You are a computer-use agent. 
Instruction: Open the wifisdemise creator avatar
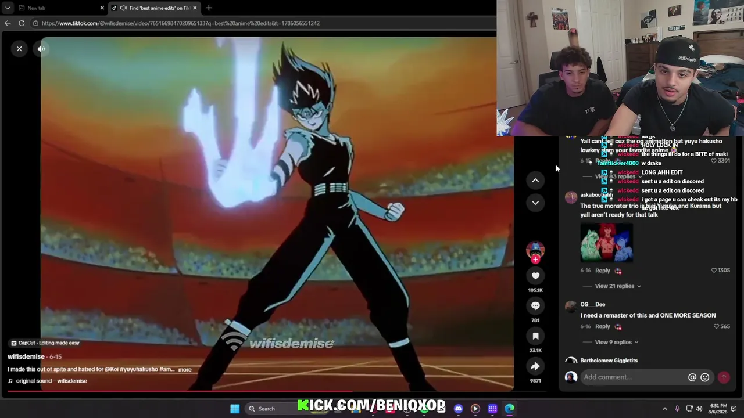click(x=535, y=250)
